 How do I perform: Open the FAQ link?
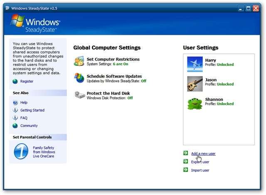click(24, 118)
